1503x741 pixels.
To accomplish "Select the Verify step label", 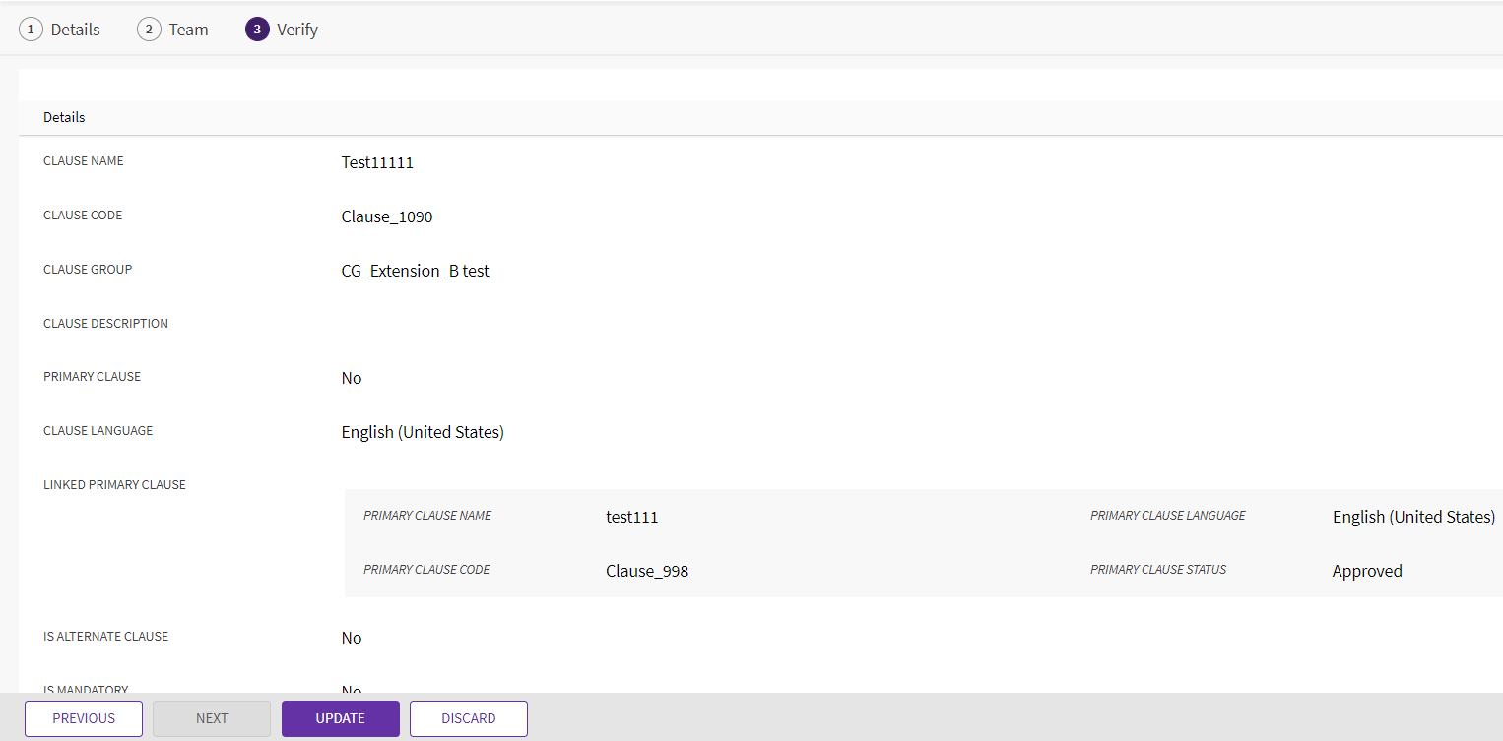I will (x=297, y=30).
